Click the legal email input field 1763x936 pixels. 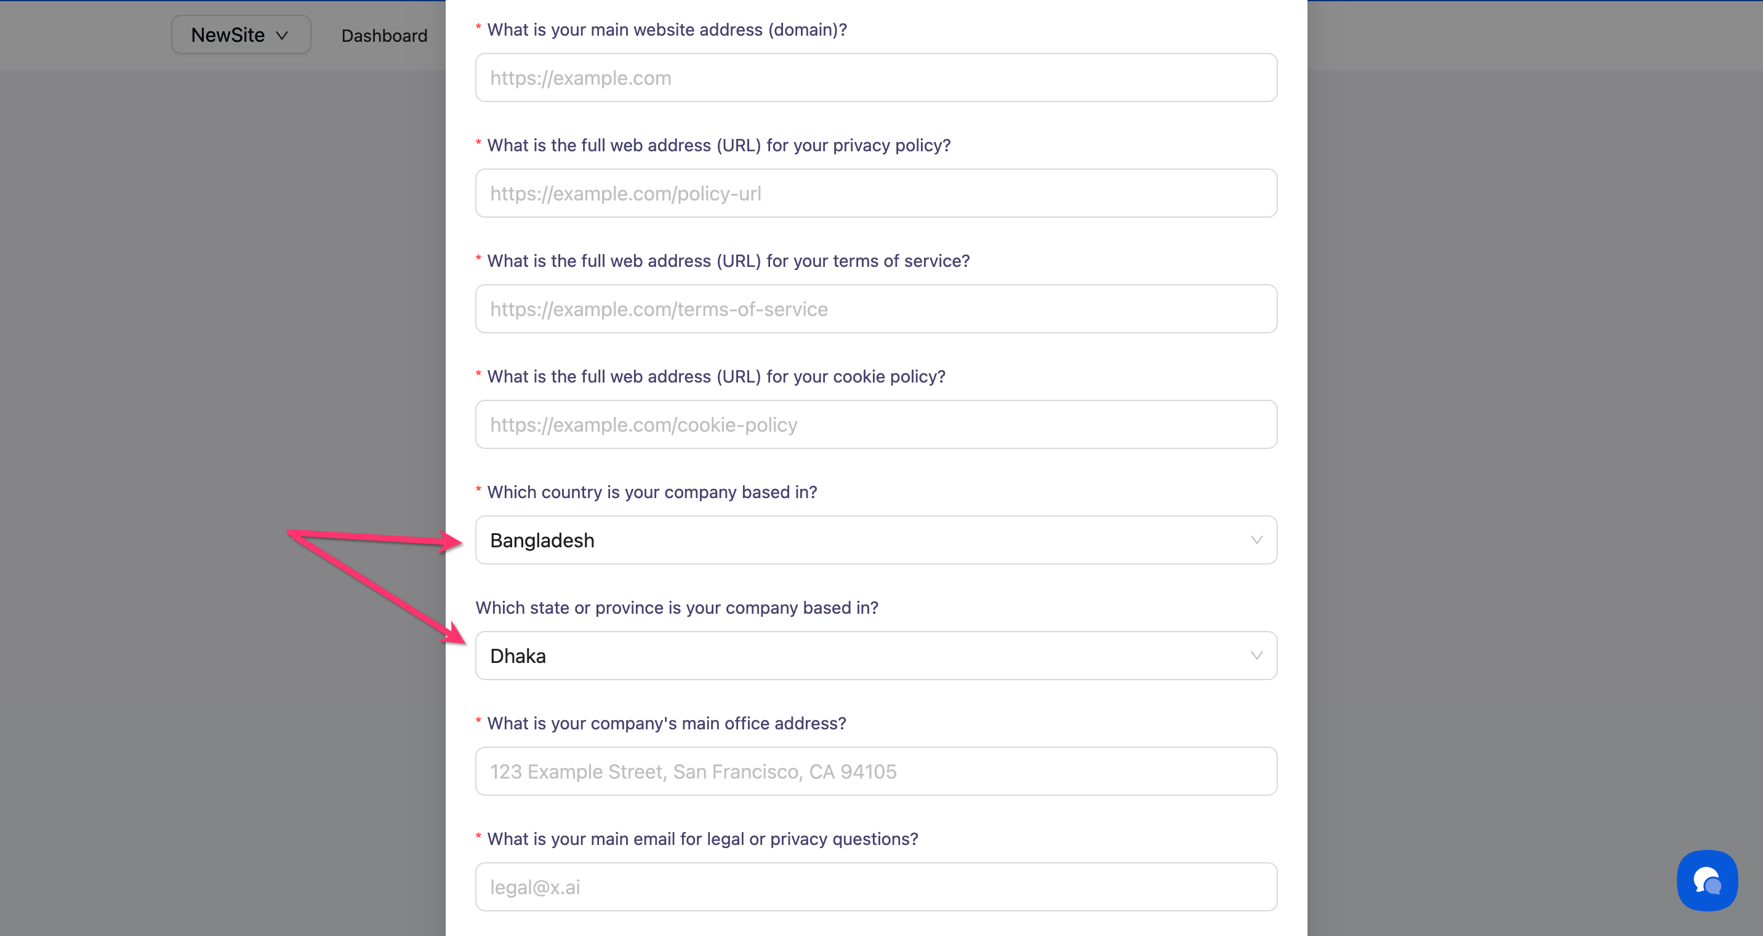875,887
